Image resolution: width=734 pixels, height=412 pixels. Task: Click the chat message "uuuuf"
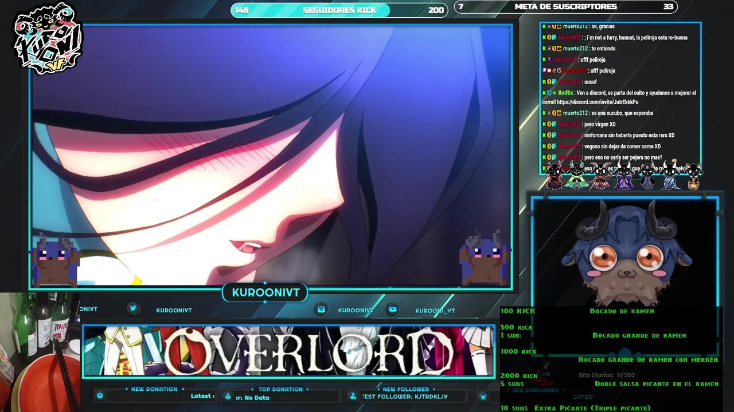tap(590, 82)
